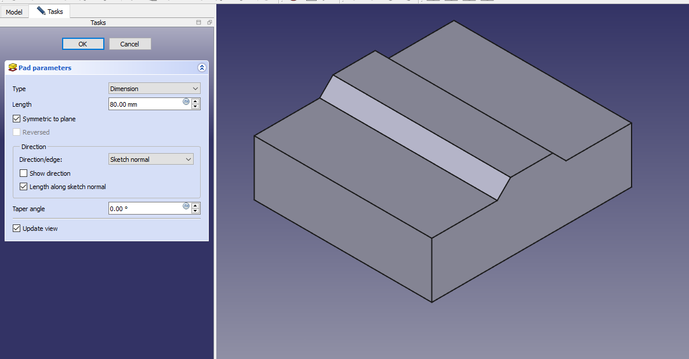
Task: Toggle the Update view checkbox
Action: [x=17, y=229]
